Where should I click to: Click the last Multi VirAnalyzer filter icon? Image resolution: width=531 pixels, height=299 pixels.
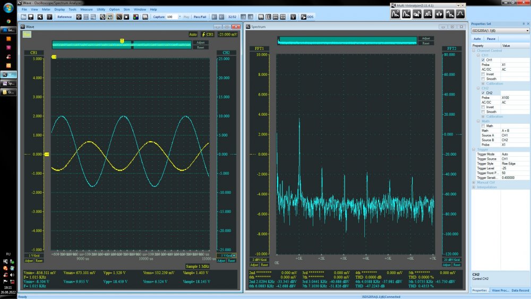pos(460,14)
